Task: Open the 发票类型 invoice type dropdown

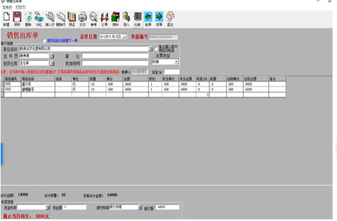Action: tap(176, 62)
